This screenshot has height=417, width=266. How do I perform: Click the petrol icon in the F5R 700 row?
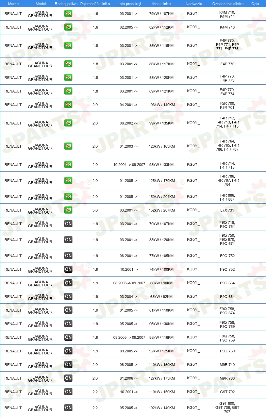68,105
